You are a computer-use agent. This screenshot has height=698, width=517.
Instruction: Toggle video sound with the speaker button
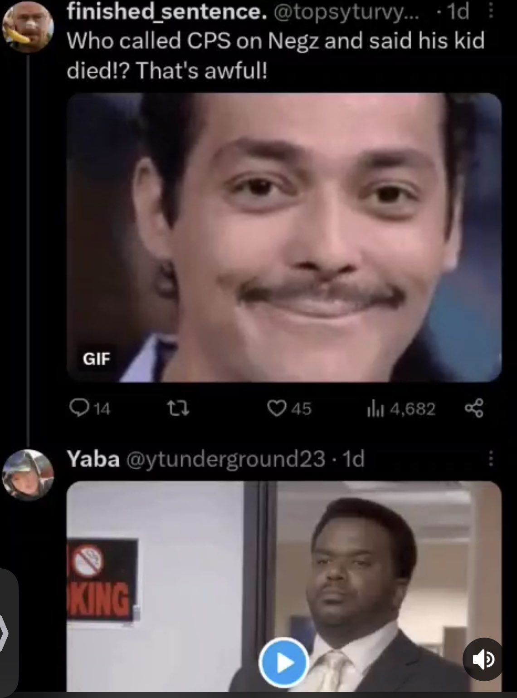[483, 659]
